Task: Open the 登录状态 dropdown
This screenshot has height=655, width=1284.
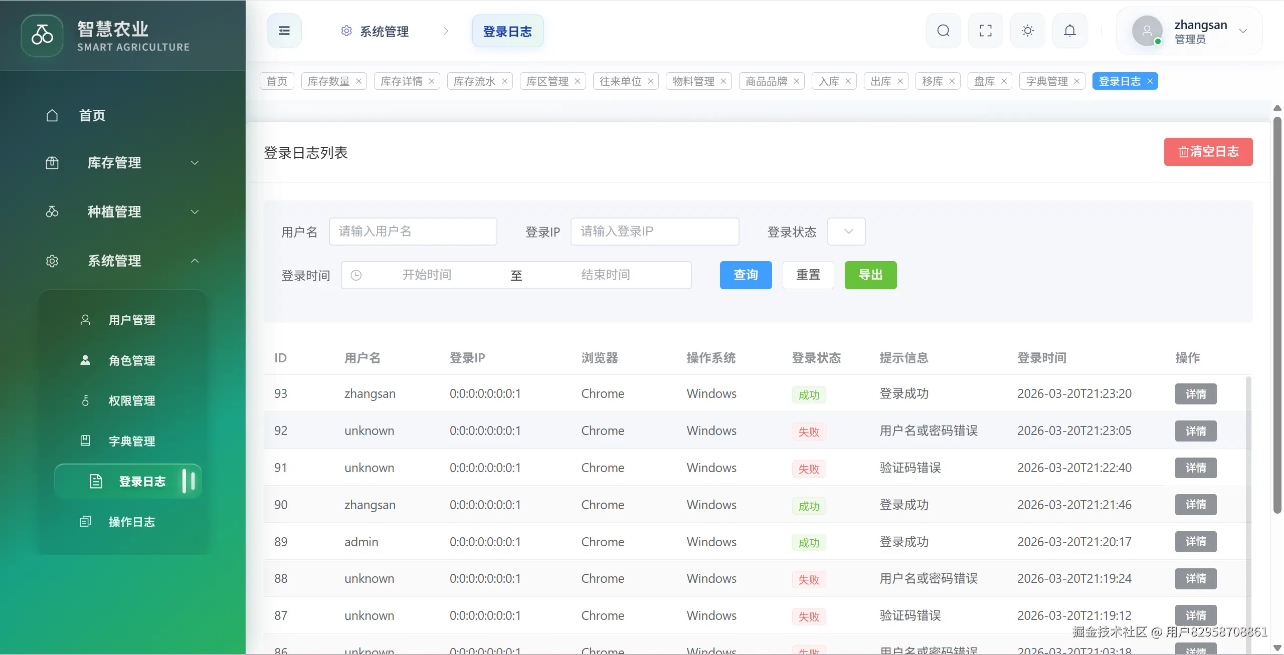Action: click(x=846, y=232)
